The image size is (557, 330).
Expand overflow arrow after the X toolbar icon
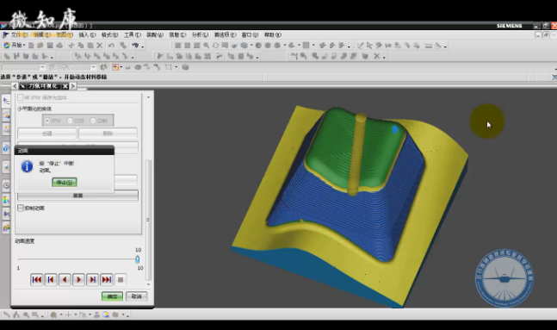(x=384, y=57)
